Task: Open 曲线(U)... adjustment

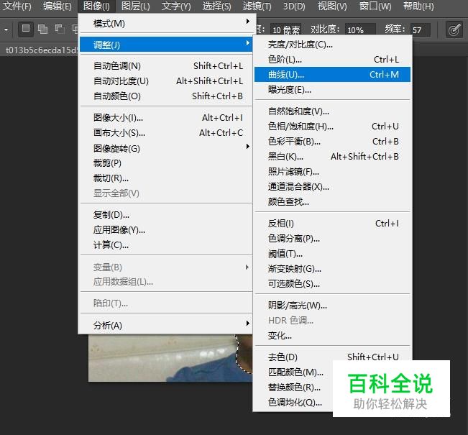Action: 332,75
